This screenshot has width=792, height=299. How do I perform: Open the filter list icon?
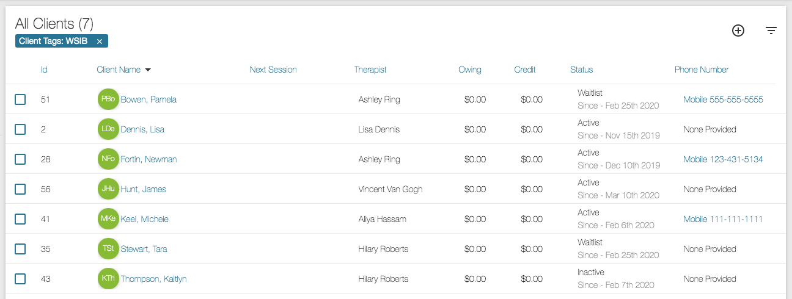[771, 31]
